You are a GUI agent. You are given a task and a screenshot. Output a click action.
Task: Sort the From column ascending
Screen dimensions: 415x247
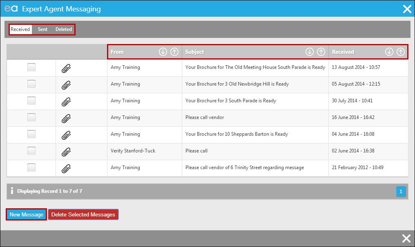[x=174, y=52]
